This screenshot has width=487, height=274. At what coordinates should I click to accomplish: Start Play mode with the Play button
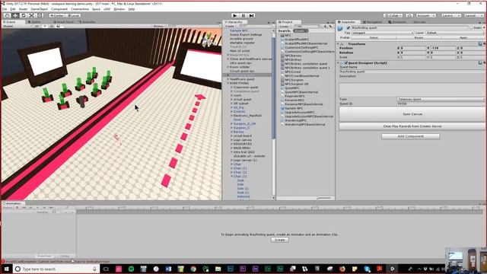[x=235, y=15]
